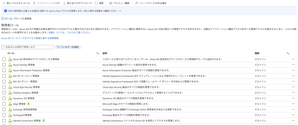Open the ロール link above 管理者ロール

click(9, 19)
